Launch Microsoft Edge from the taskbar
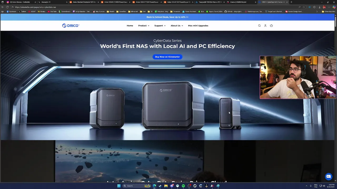 click(x=154, y=186)
